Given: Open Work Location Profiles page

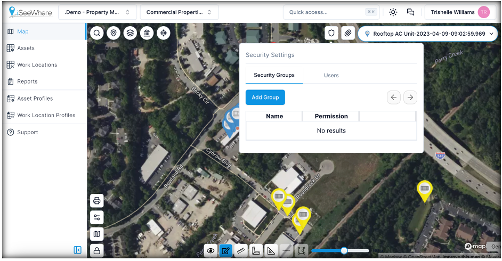Looking at the screenshot, I should pos(44,115).
